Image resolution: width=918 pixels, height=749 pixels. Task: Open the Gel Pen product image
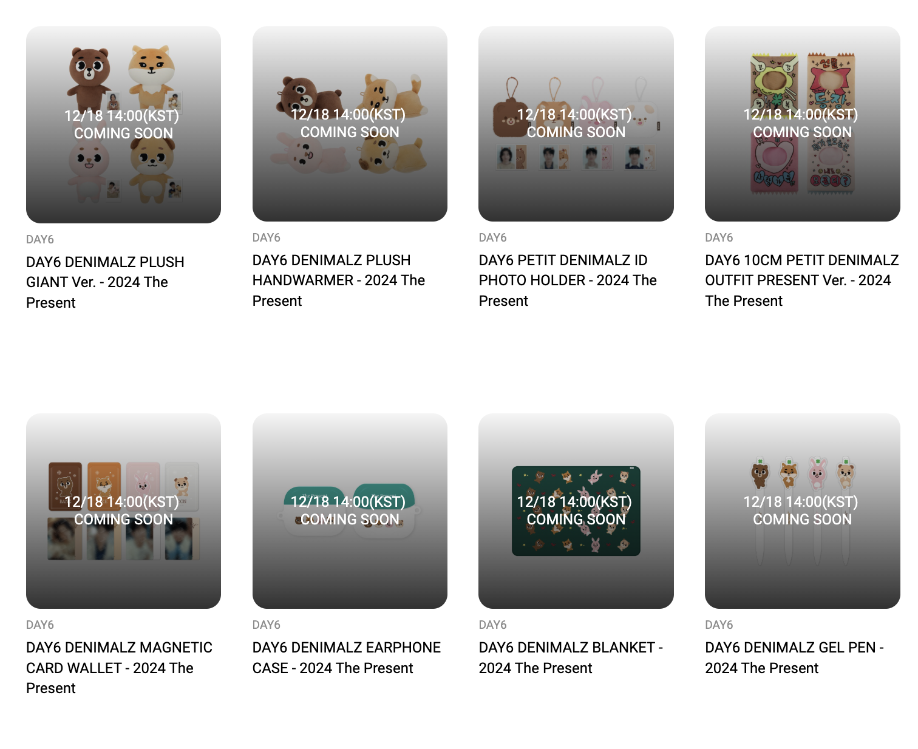[x=803, y=511]
